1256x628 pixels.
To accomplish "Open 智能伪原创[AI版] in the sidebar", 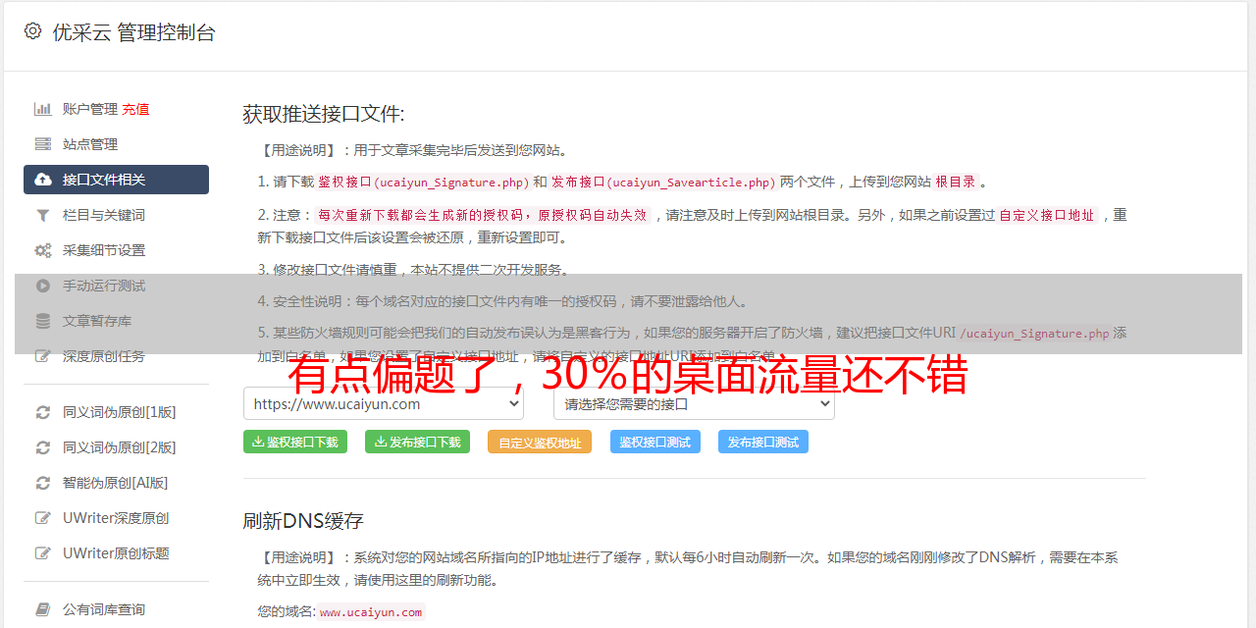I will (x=116, y=483).
